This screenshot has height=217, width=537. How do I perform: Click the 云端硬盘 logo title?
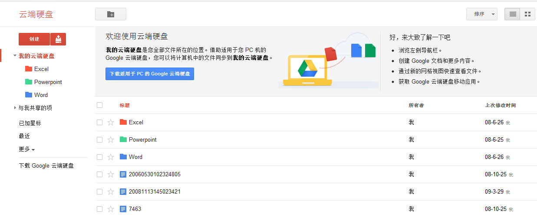[36, 14]
